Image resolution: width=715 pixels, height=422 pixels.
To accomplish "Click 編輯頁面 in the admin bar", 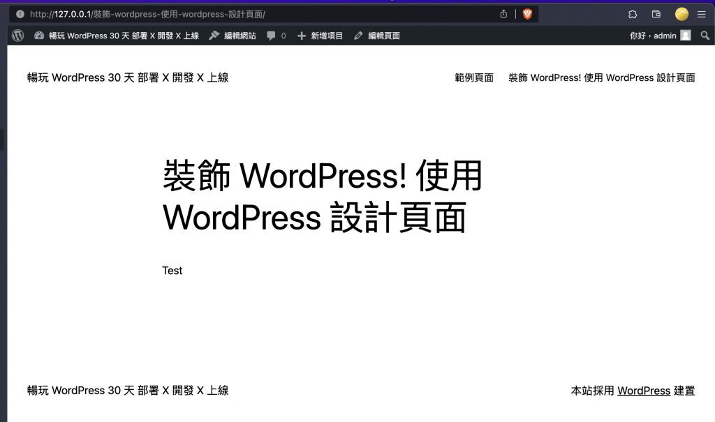I will point(377,36).
